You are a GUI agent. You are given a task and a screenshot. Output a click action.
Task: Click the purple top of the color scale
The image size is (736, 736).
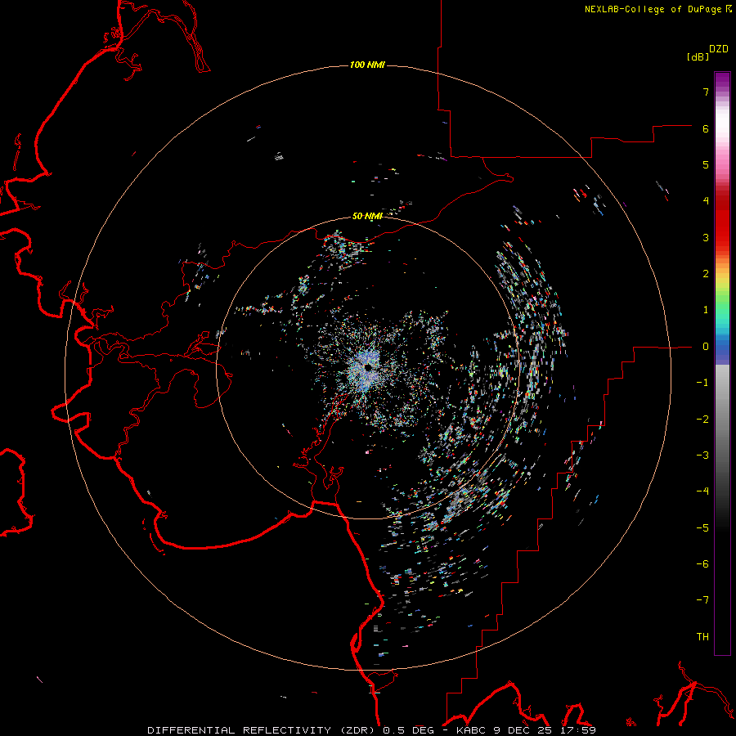click(722, 82)
